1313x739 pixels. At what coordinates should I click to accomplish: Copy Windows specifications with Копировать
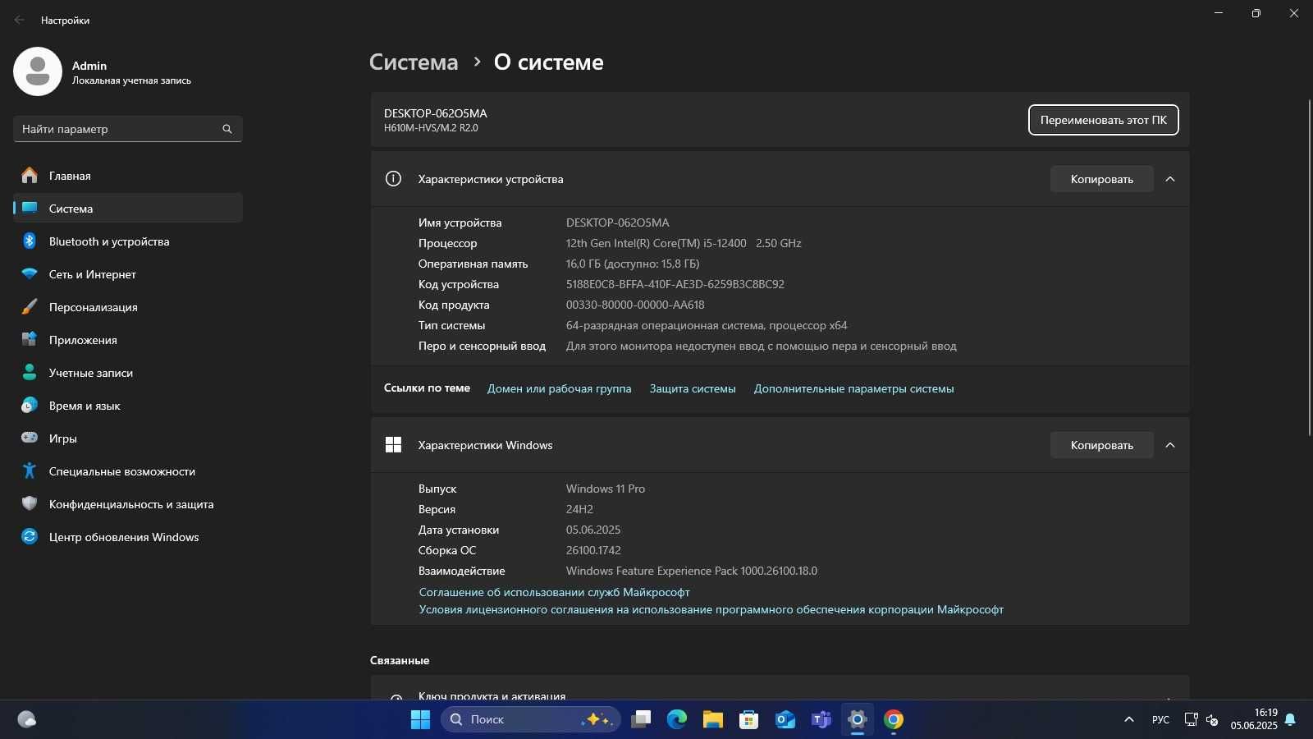tap(1102, 445)
